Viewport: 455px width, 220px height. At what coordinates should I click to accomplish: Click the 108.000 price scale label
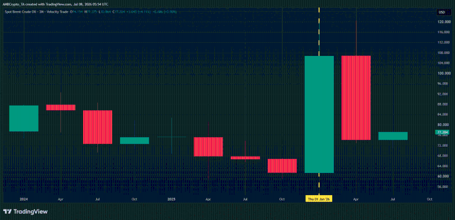tap(443, 53)
